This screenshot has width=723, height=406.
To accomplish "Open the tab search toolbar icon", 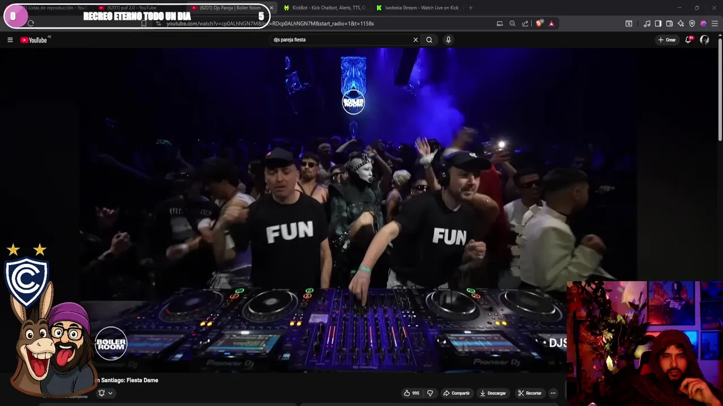I will tap(629, 24).
